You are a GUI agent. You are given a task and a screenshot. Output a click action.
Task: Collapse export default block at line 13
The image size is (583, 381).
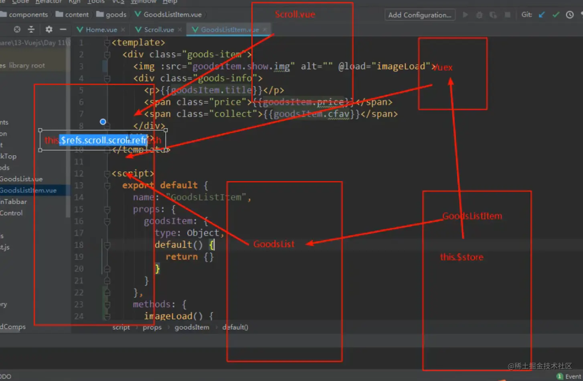[107, 185]
